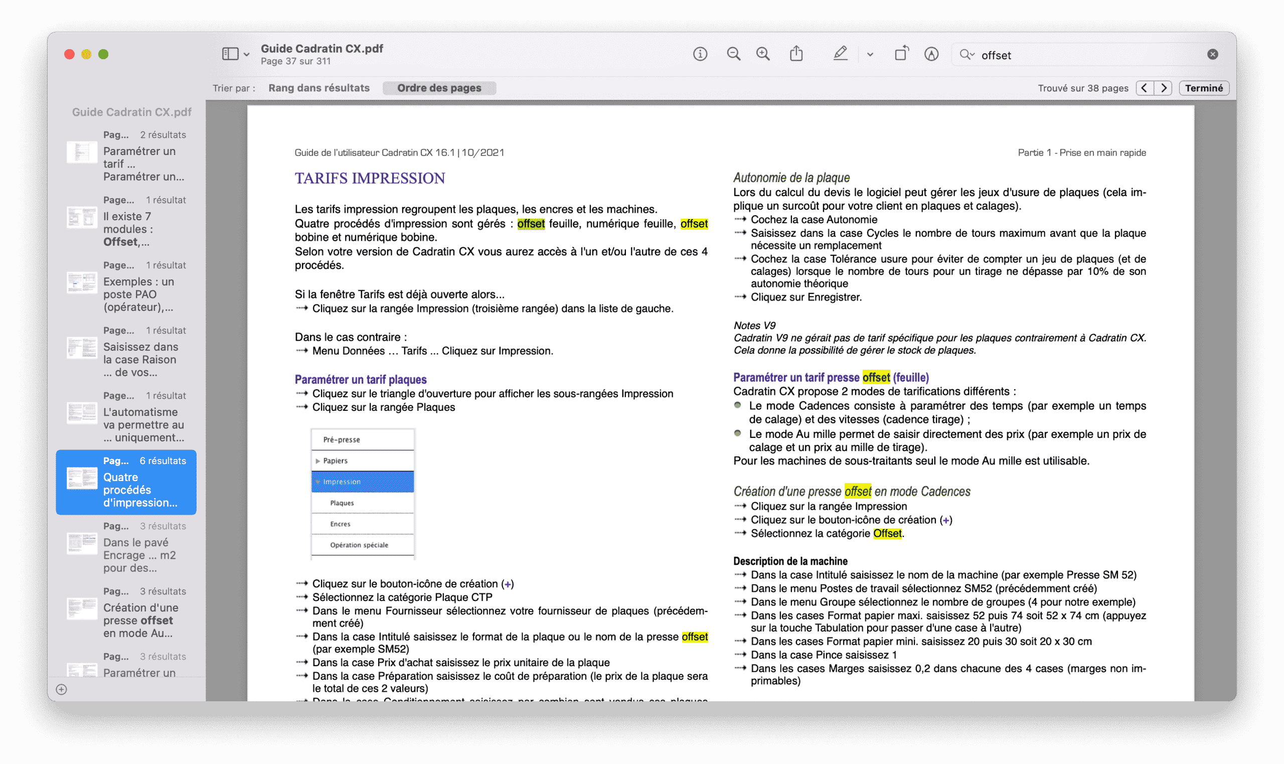The width and height of the screenshot is (1284, 764).
Task: Add page with sidebar plus button
Action: [x=61, y=689]
